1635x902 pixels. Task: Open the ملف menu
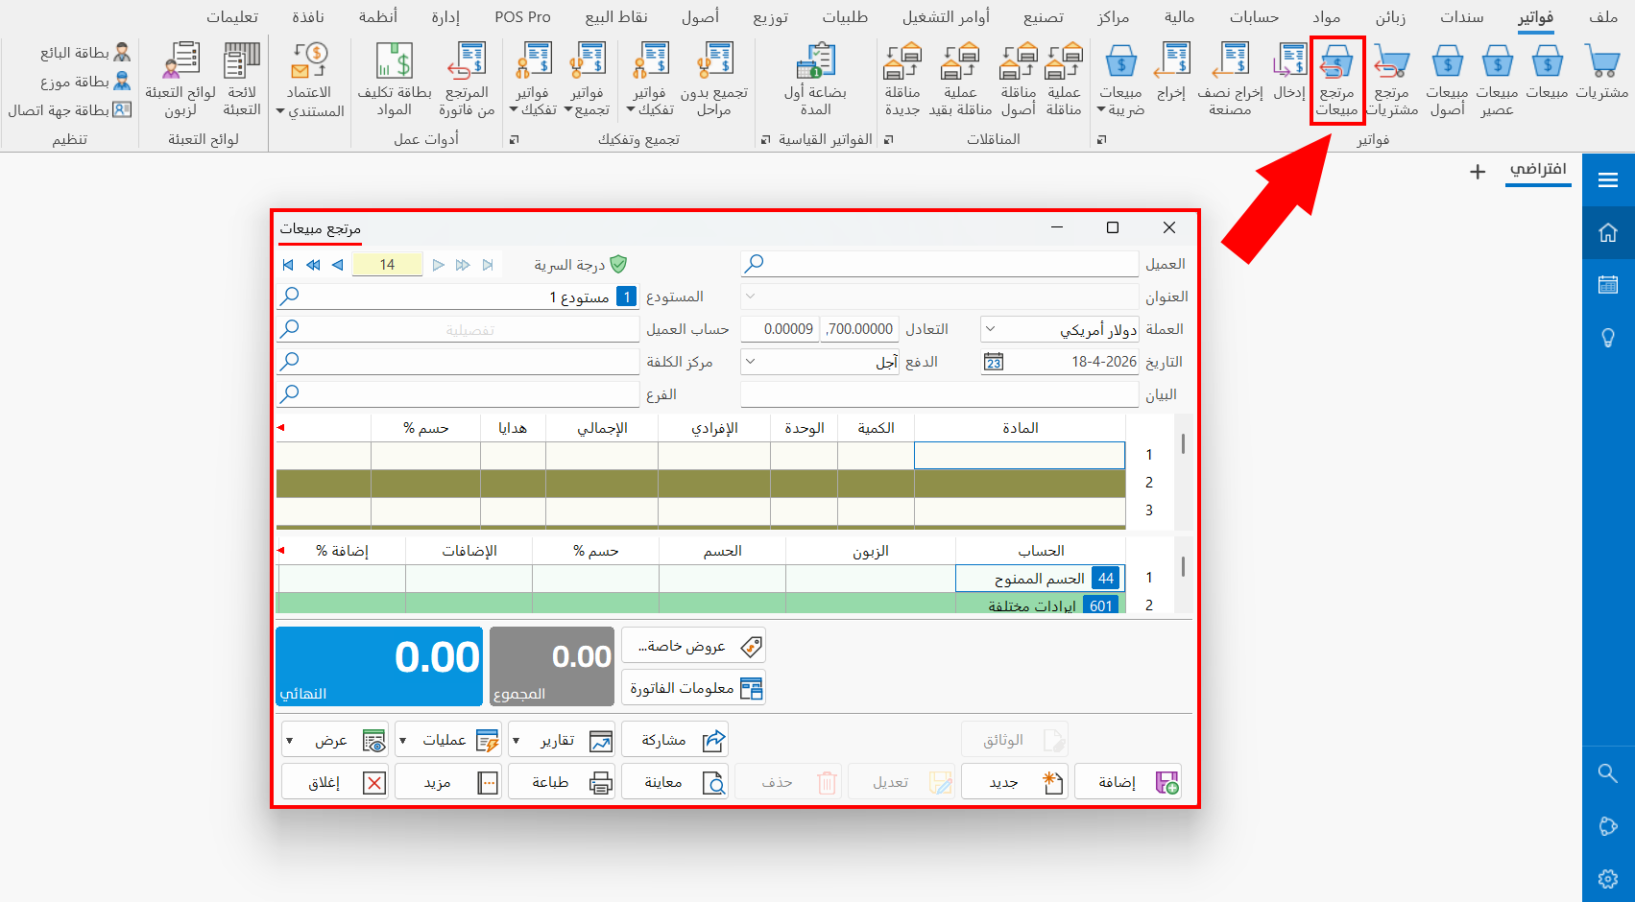tap(1603, 17)
